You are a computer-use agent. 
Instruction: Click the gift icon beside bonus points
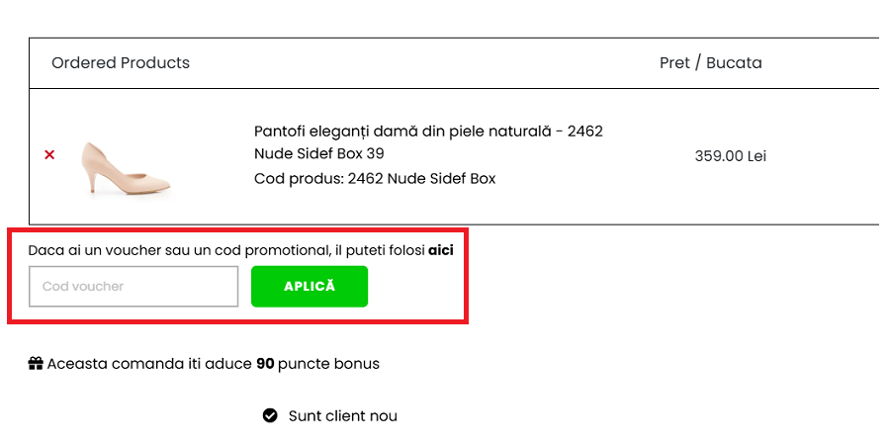tap(36, 364)
